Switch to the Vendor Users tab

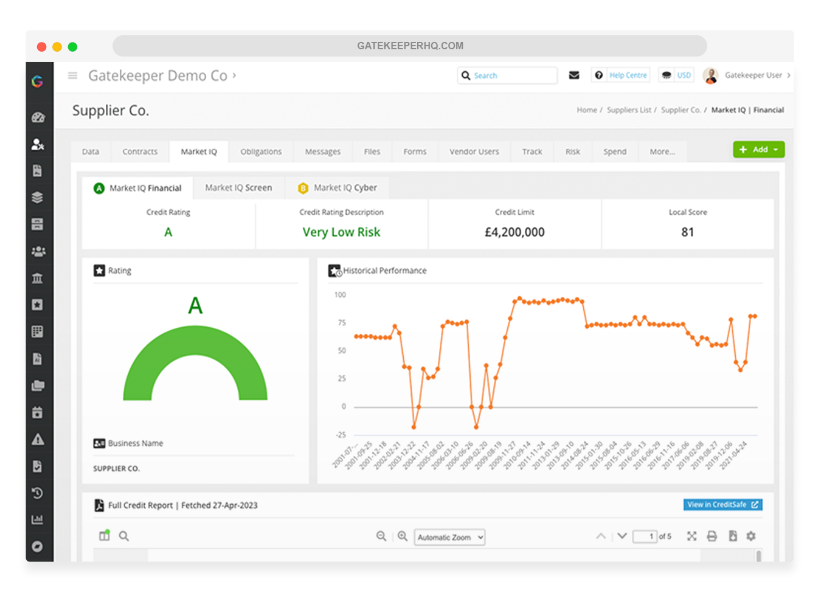tap(474, 151)
